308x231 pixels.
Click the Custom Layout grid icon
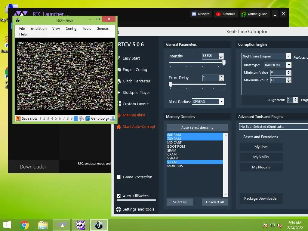(119, 104)
